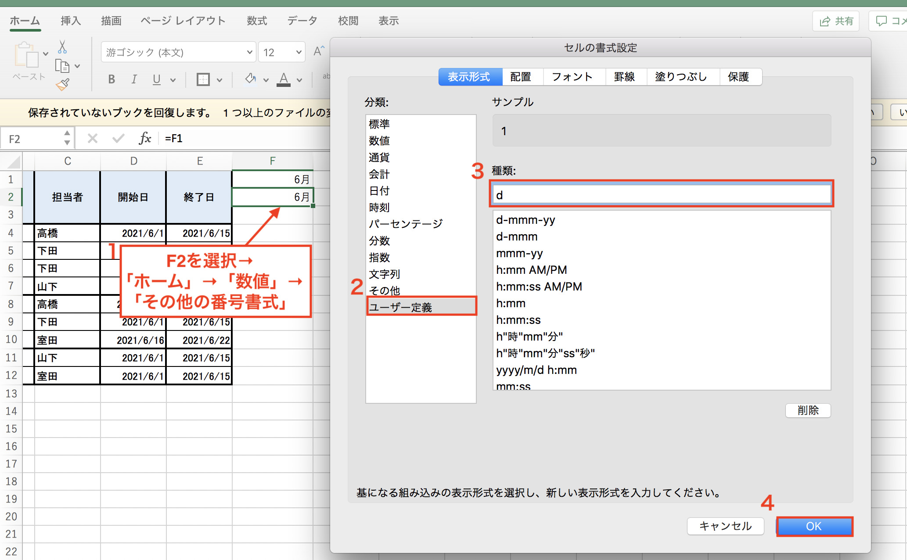Toggle Italic formatting
The image size is (907, 560).
pos(134,79)
